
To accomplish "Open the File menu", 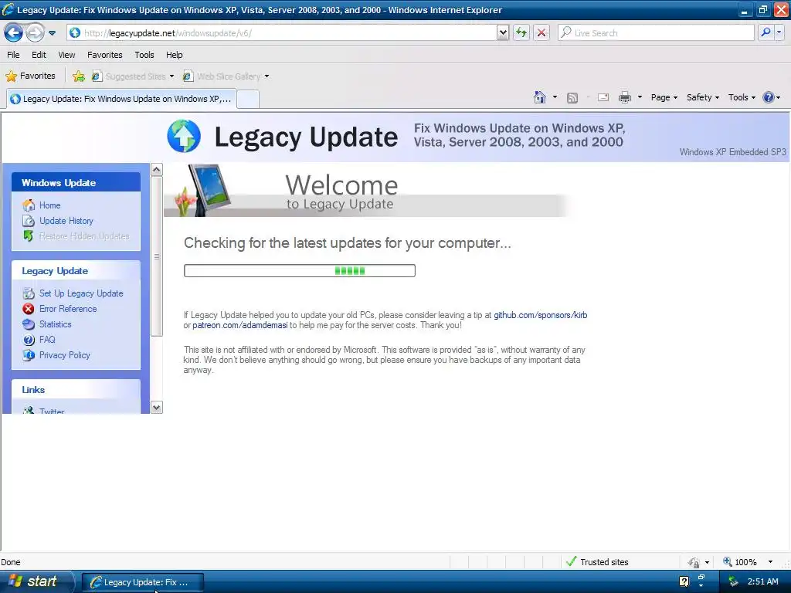I will 13,55.
